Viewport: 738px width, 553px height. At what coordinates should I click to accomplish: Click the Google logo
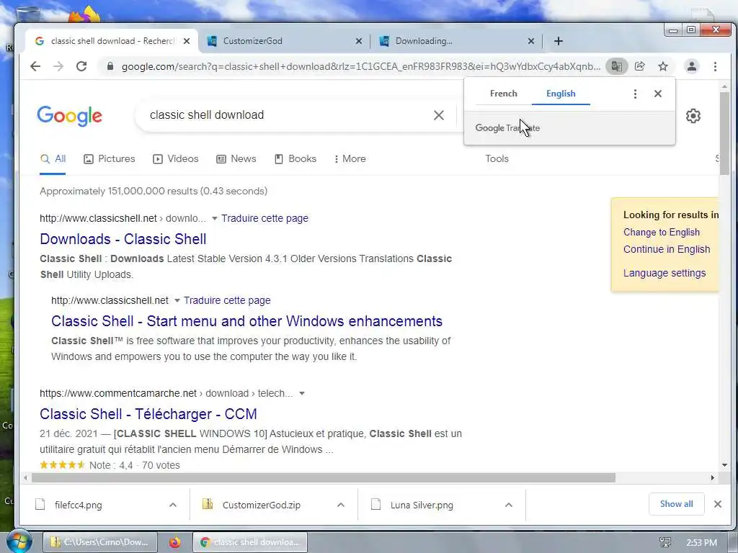tap(70, 116)
